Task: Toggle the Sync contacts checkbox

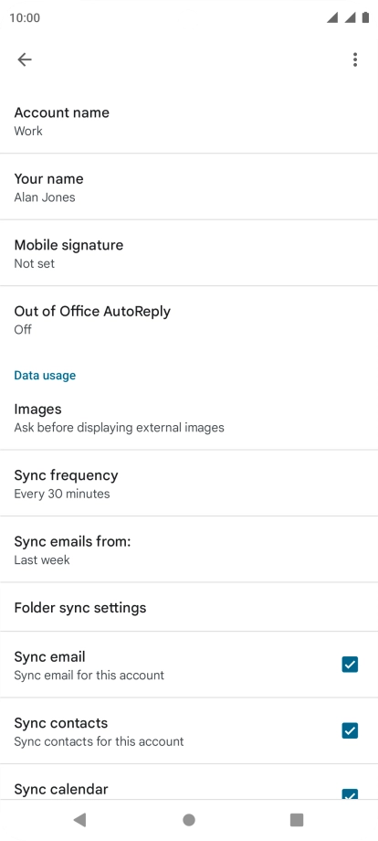Action: click(x=350, y=730)
